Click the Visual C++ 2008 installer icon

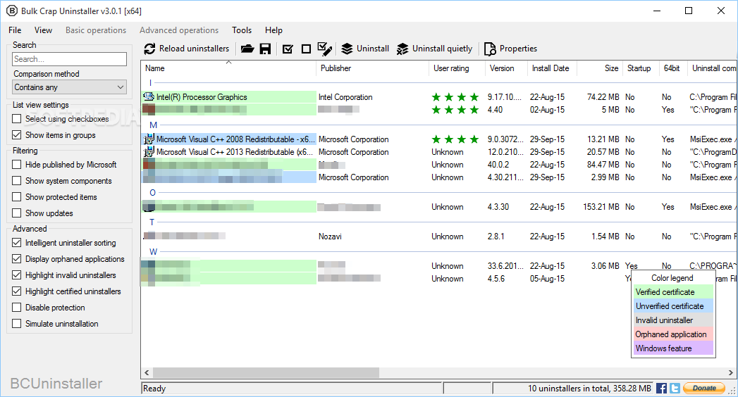149,139
